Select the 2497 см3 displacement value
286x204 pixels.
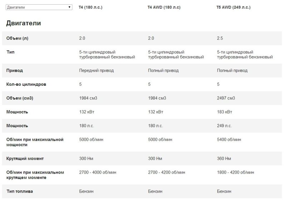[x=226, y=98]
